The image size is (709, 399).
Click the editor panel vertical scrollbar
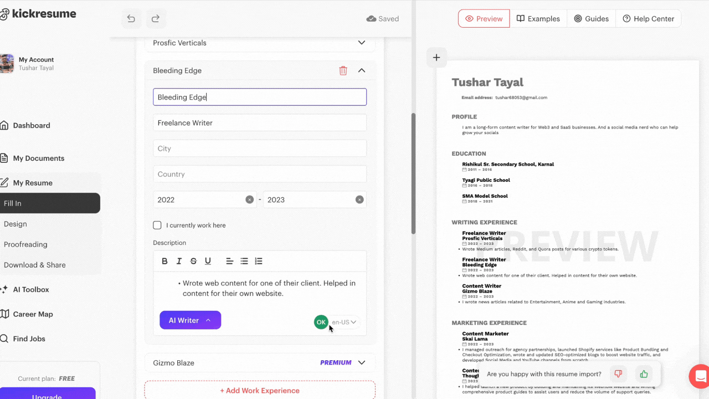(x=413, y=173)
